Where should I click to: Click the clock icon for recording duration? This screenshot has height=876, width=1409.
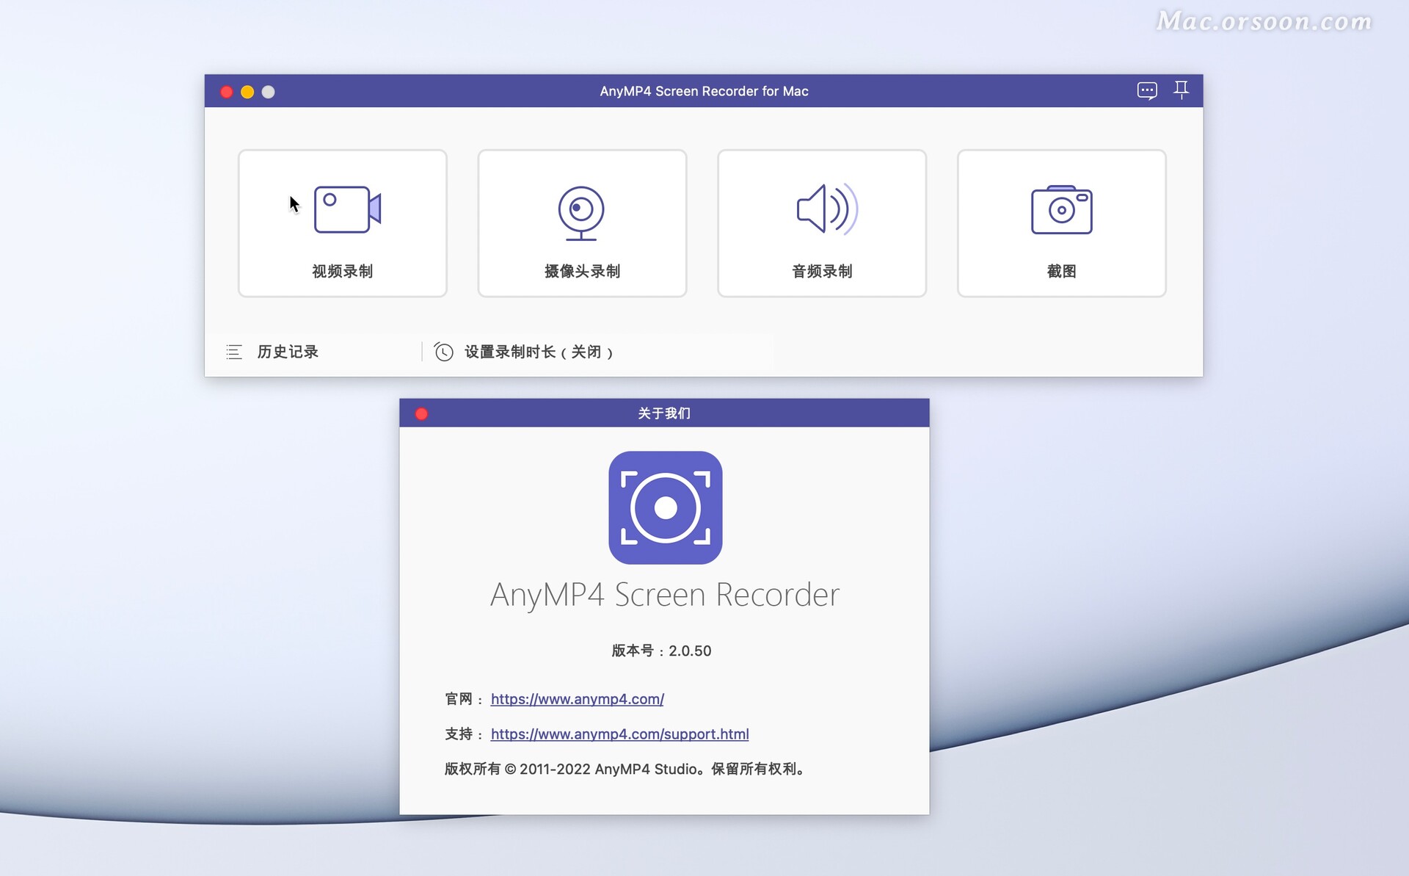tap(443, 352)
